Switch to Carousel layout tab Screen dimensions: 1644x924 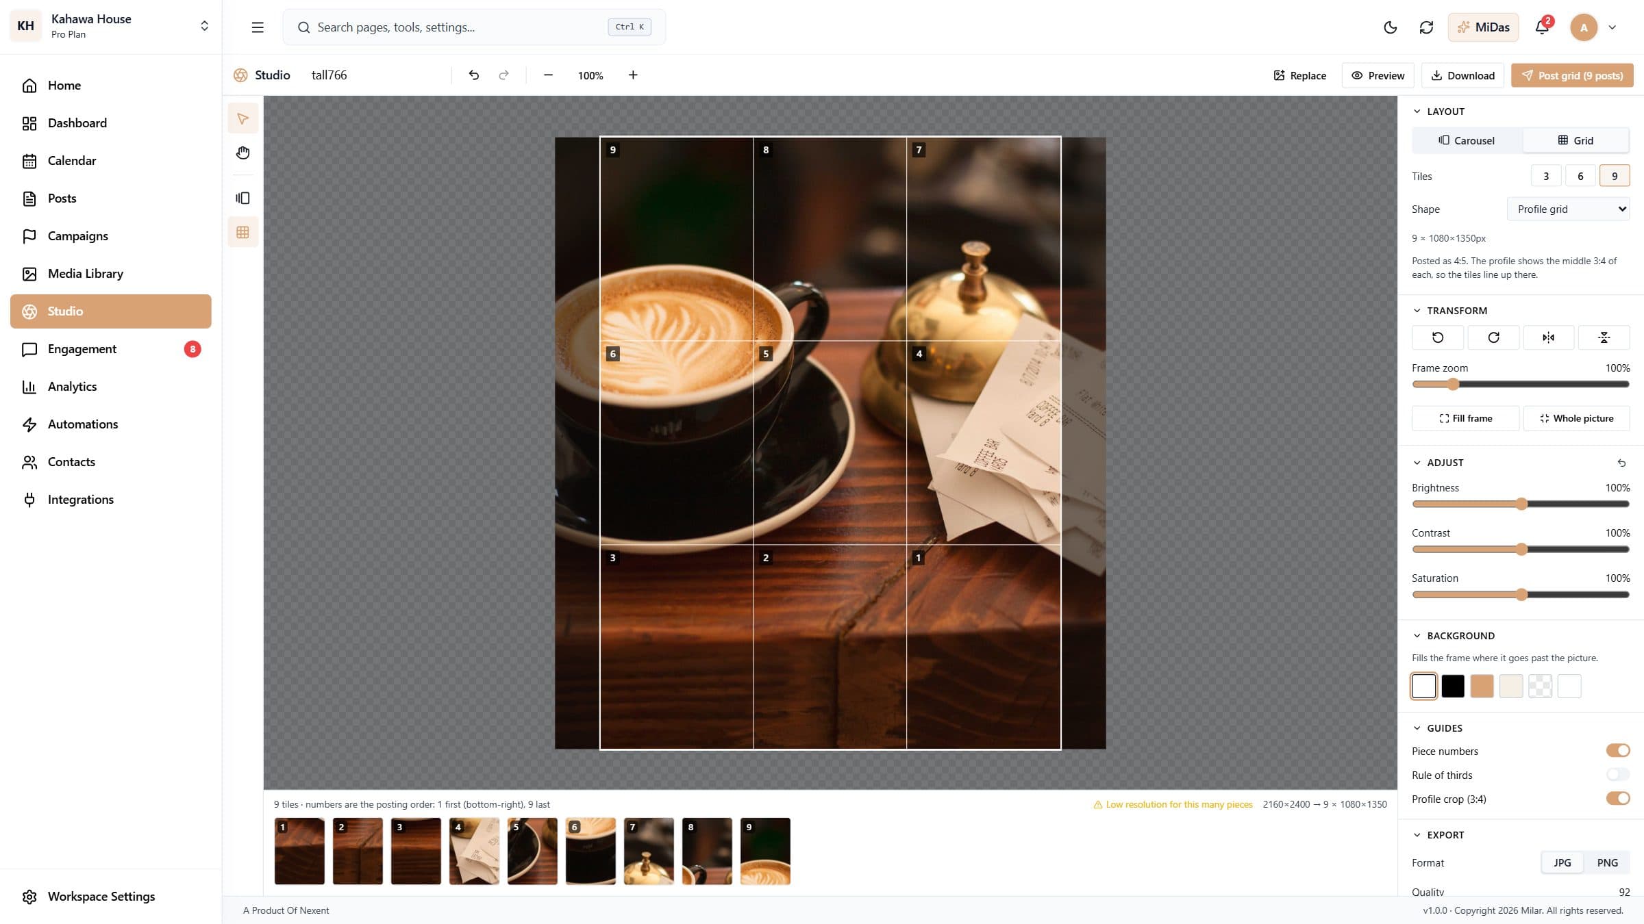tap(1467, 140)
